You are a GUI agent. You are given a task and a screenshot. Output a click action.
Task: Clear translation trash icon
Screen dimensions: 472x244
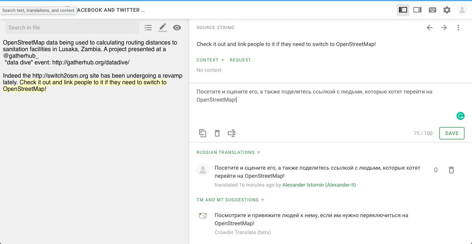click(x=217, y=133)
